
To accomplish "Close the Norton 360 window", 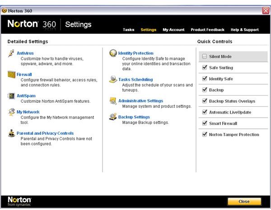I will pyautogui.click(x=266, y=11).
